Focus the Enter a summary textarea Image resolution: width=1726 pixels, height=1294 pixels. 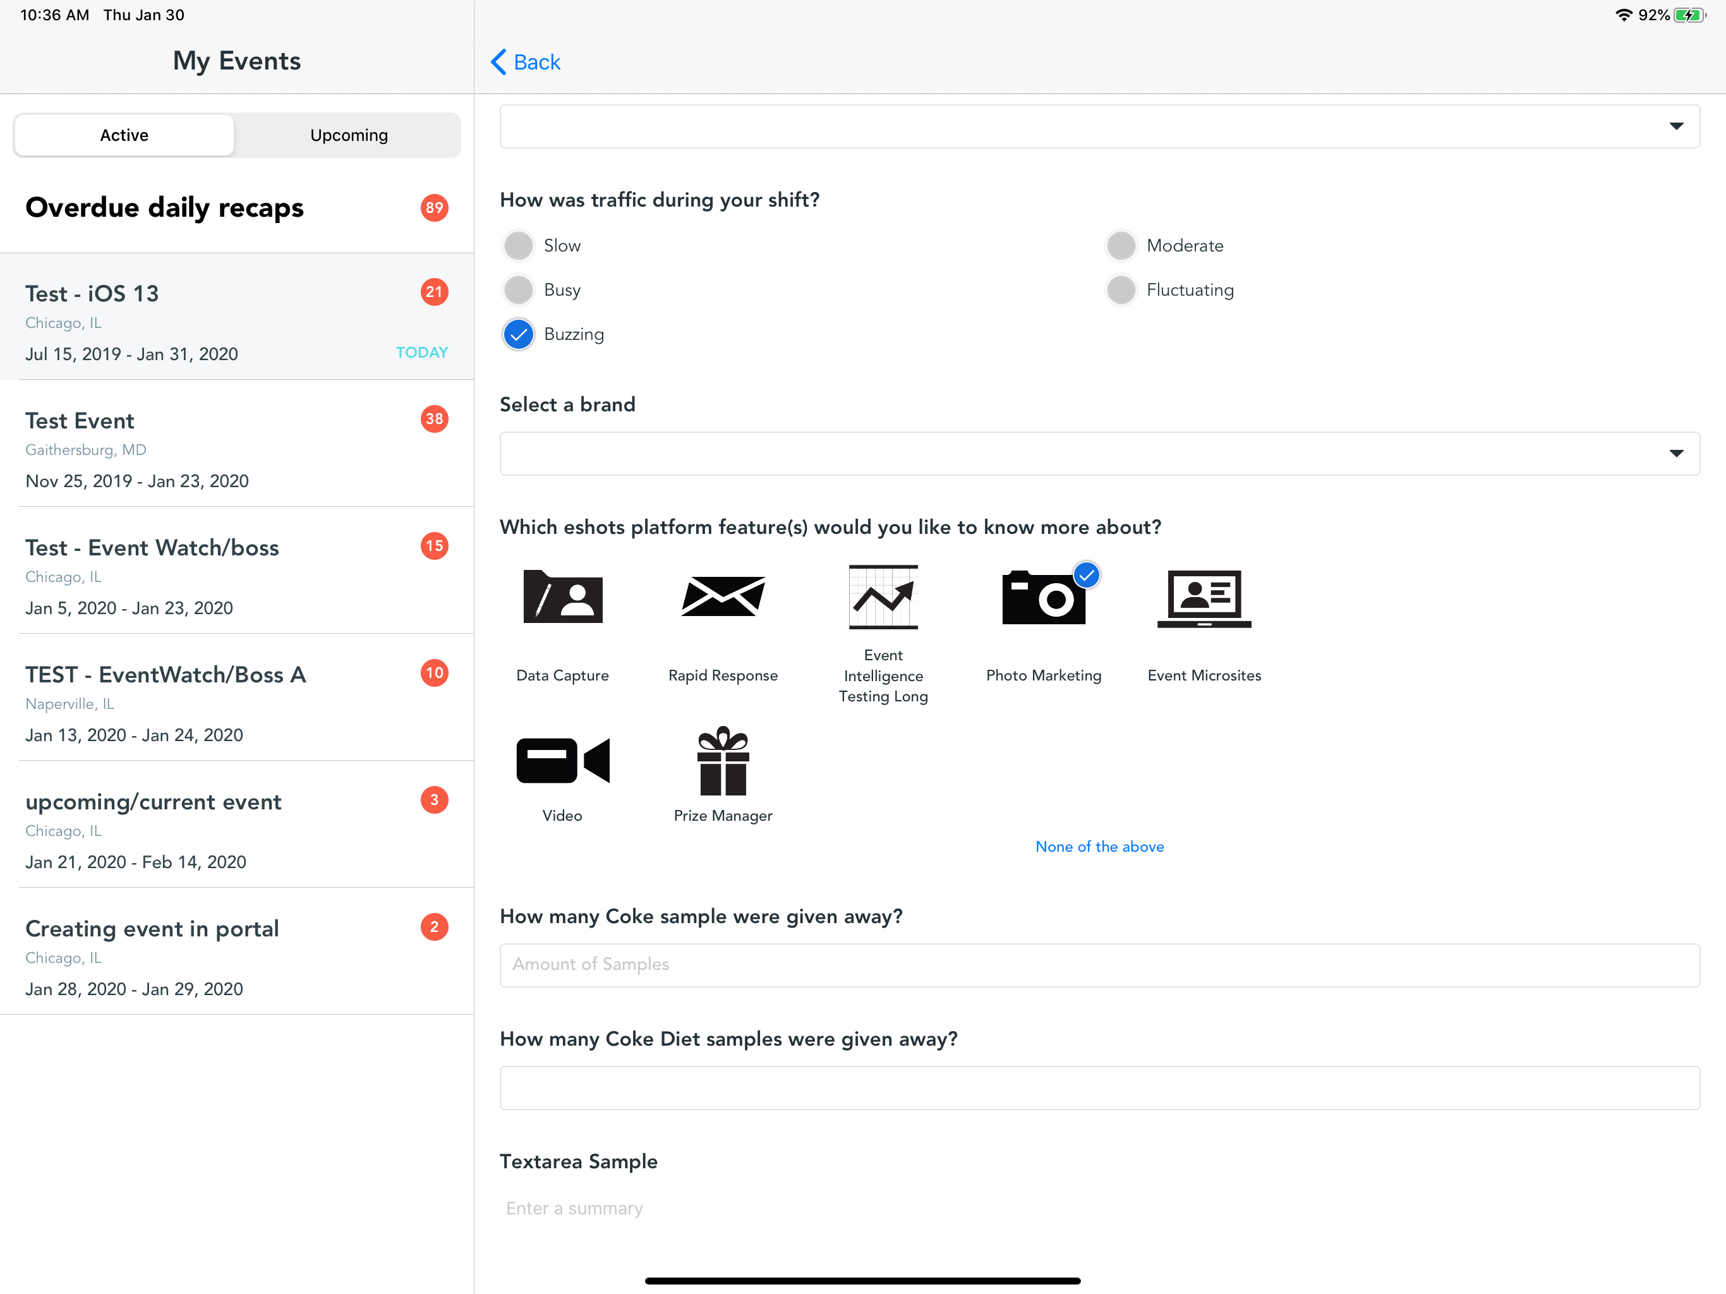[x=1099, y=1208]
